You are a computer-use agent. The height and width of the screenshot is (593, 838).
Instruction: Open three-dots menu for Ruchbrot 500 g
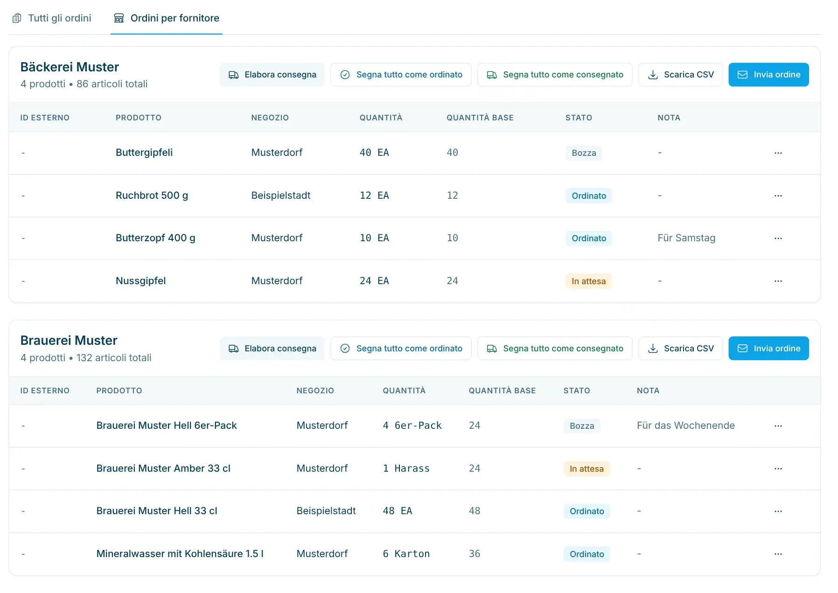click(778, 195)
